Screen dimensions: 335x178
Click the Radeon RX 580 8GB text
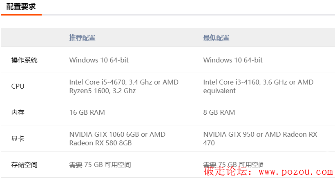pyautogui.click(x=100, y=143)
